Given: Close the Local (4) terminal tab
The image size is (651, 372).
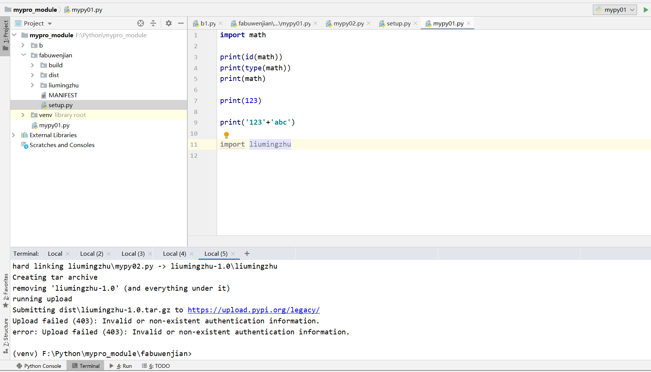Looking at the screenshot, I should click(x=192, y=254).
